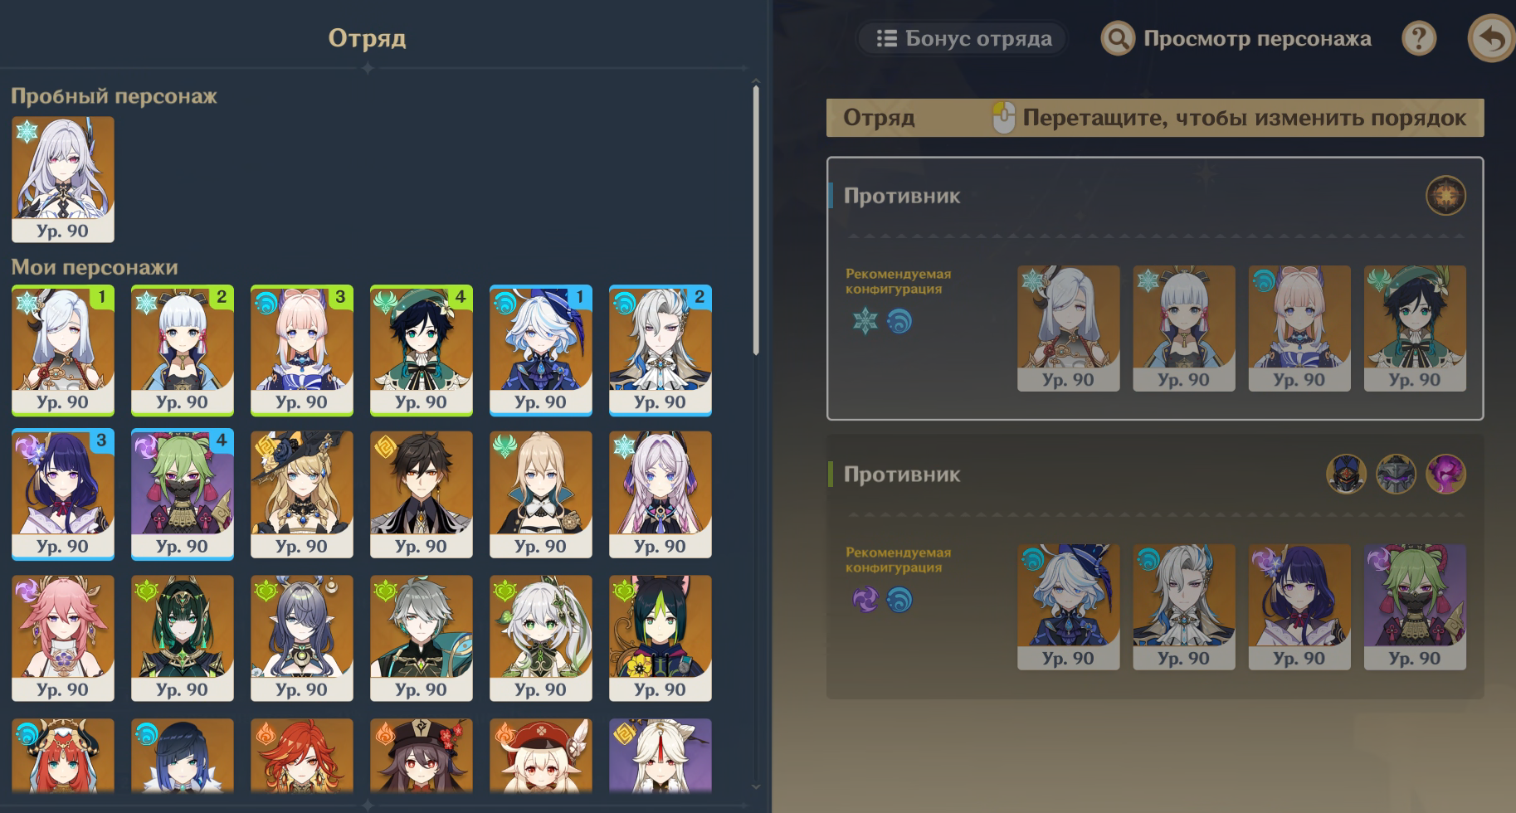
Task: Click the character list vertical scrollbar
Action: click(x=756, y=220)
